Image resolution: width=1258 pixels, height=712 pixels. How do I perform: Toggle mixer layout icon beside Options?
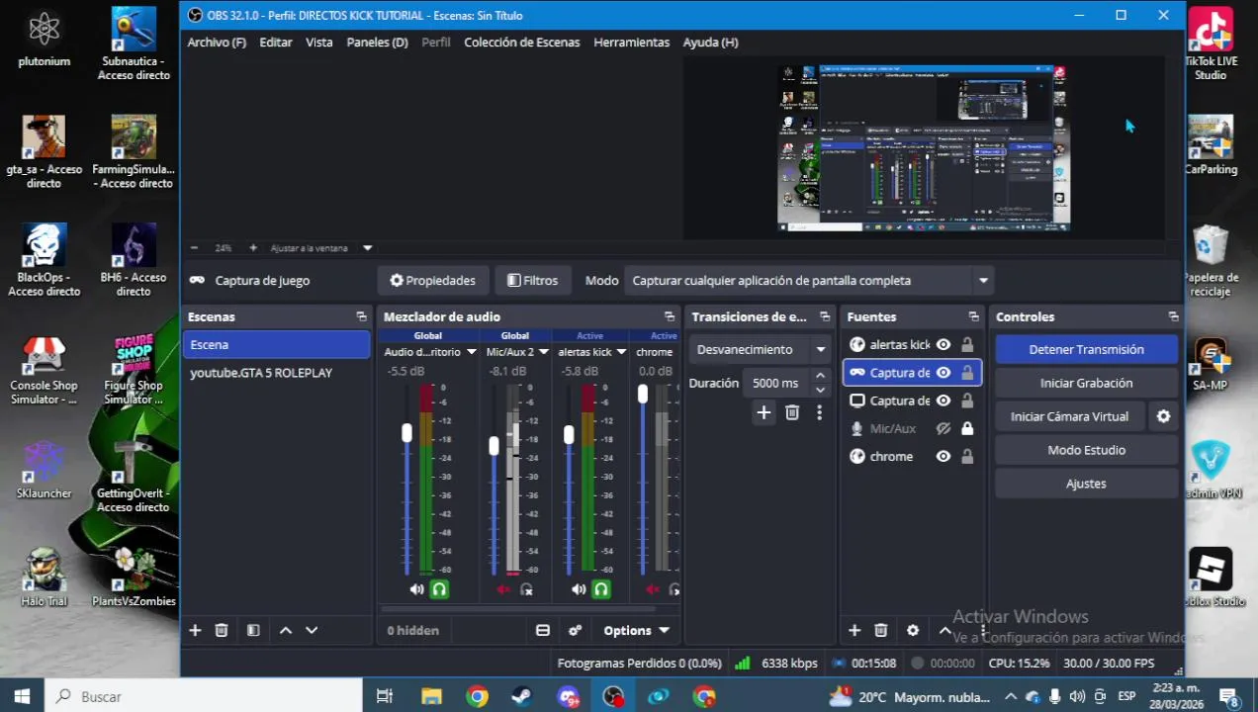pos(543,630)
